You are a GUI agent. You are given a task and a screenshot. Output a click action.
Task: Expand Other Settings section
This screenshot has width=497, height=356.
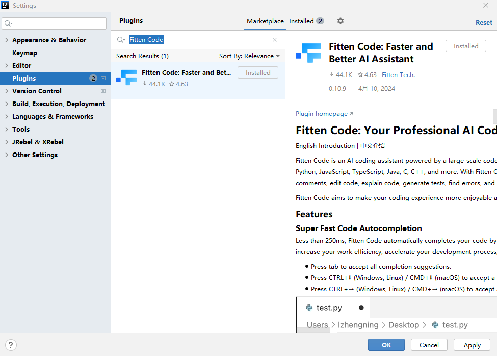(x=7, y=155)
